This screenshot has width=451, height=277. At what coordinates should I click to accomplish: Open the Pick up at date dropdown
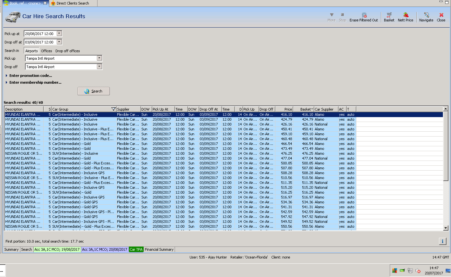(x=59, y=33)
